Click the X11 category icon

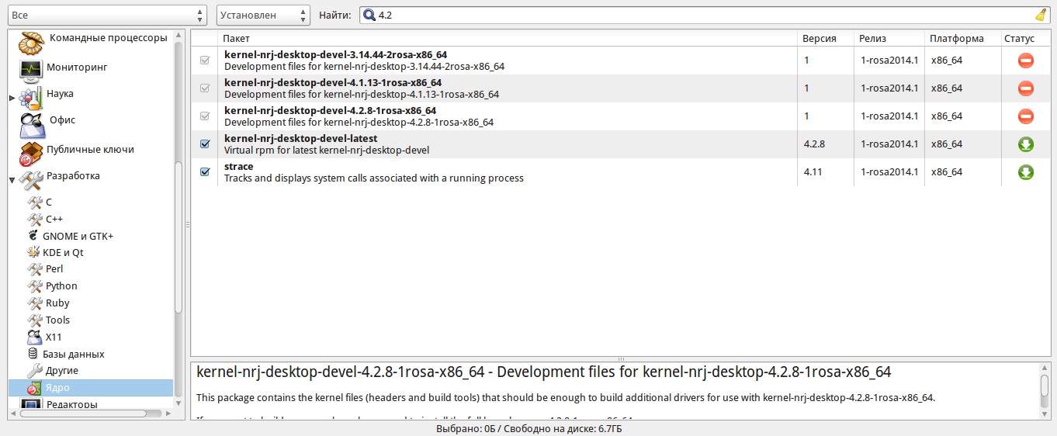click(x=34, y=337)
